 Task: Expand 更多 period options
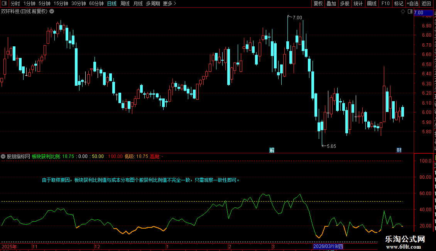169,3
